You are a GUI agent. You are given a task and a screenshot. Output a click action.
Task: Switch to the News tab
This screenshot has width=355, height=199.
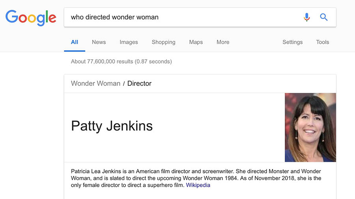click(99, 42)
